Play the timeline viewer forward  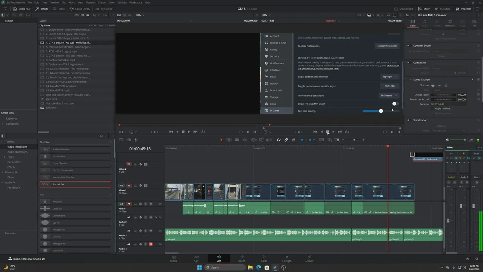333,132
